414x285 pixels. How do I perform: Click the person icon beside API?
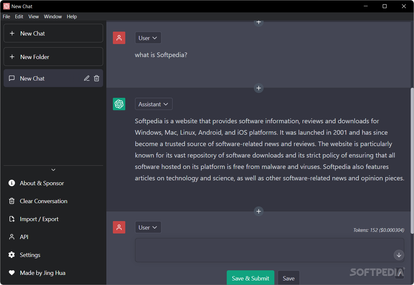click(x=12, y=237)
